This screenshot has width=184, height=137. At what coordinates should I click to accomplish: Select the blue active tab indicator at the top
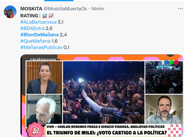(x=59, y=1)
